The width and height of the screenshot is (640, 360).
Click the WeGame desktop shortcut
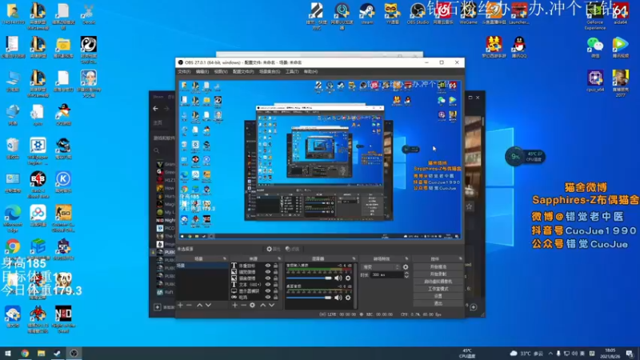[x=468, y=14]
